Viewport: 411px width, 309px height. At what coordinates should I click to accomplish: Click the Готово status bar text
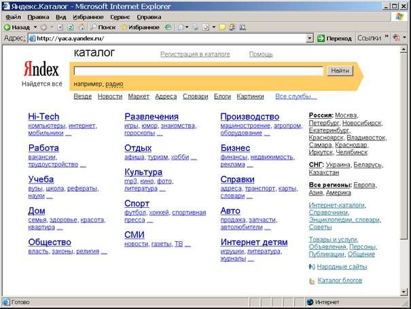[20, 302]
